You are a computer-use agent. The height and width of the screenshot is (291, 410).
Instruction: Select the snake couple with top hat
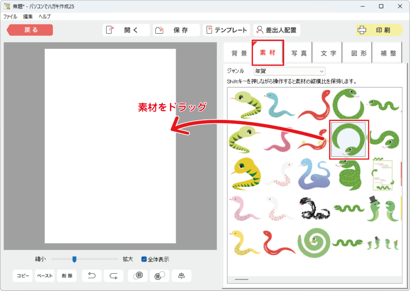point(383,208)
